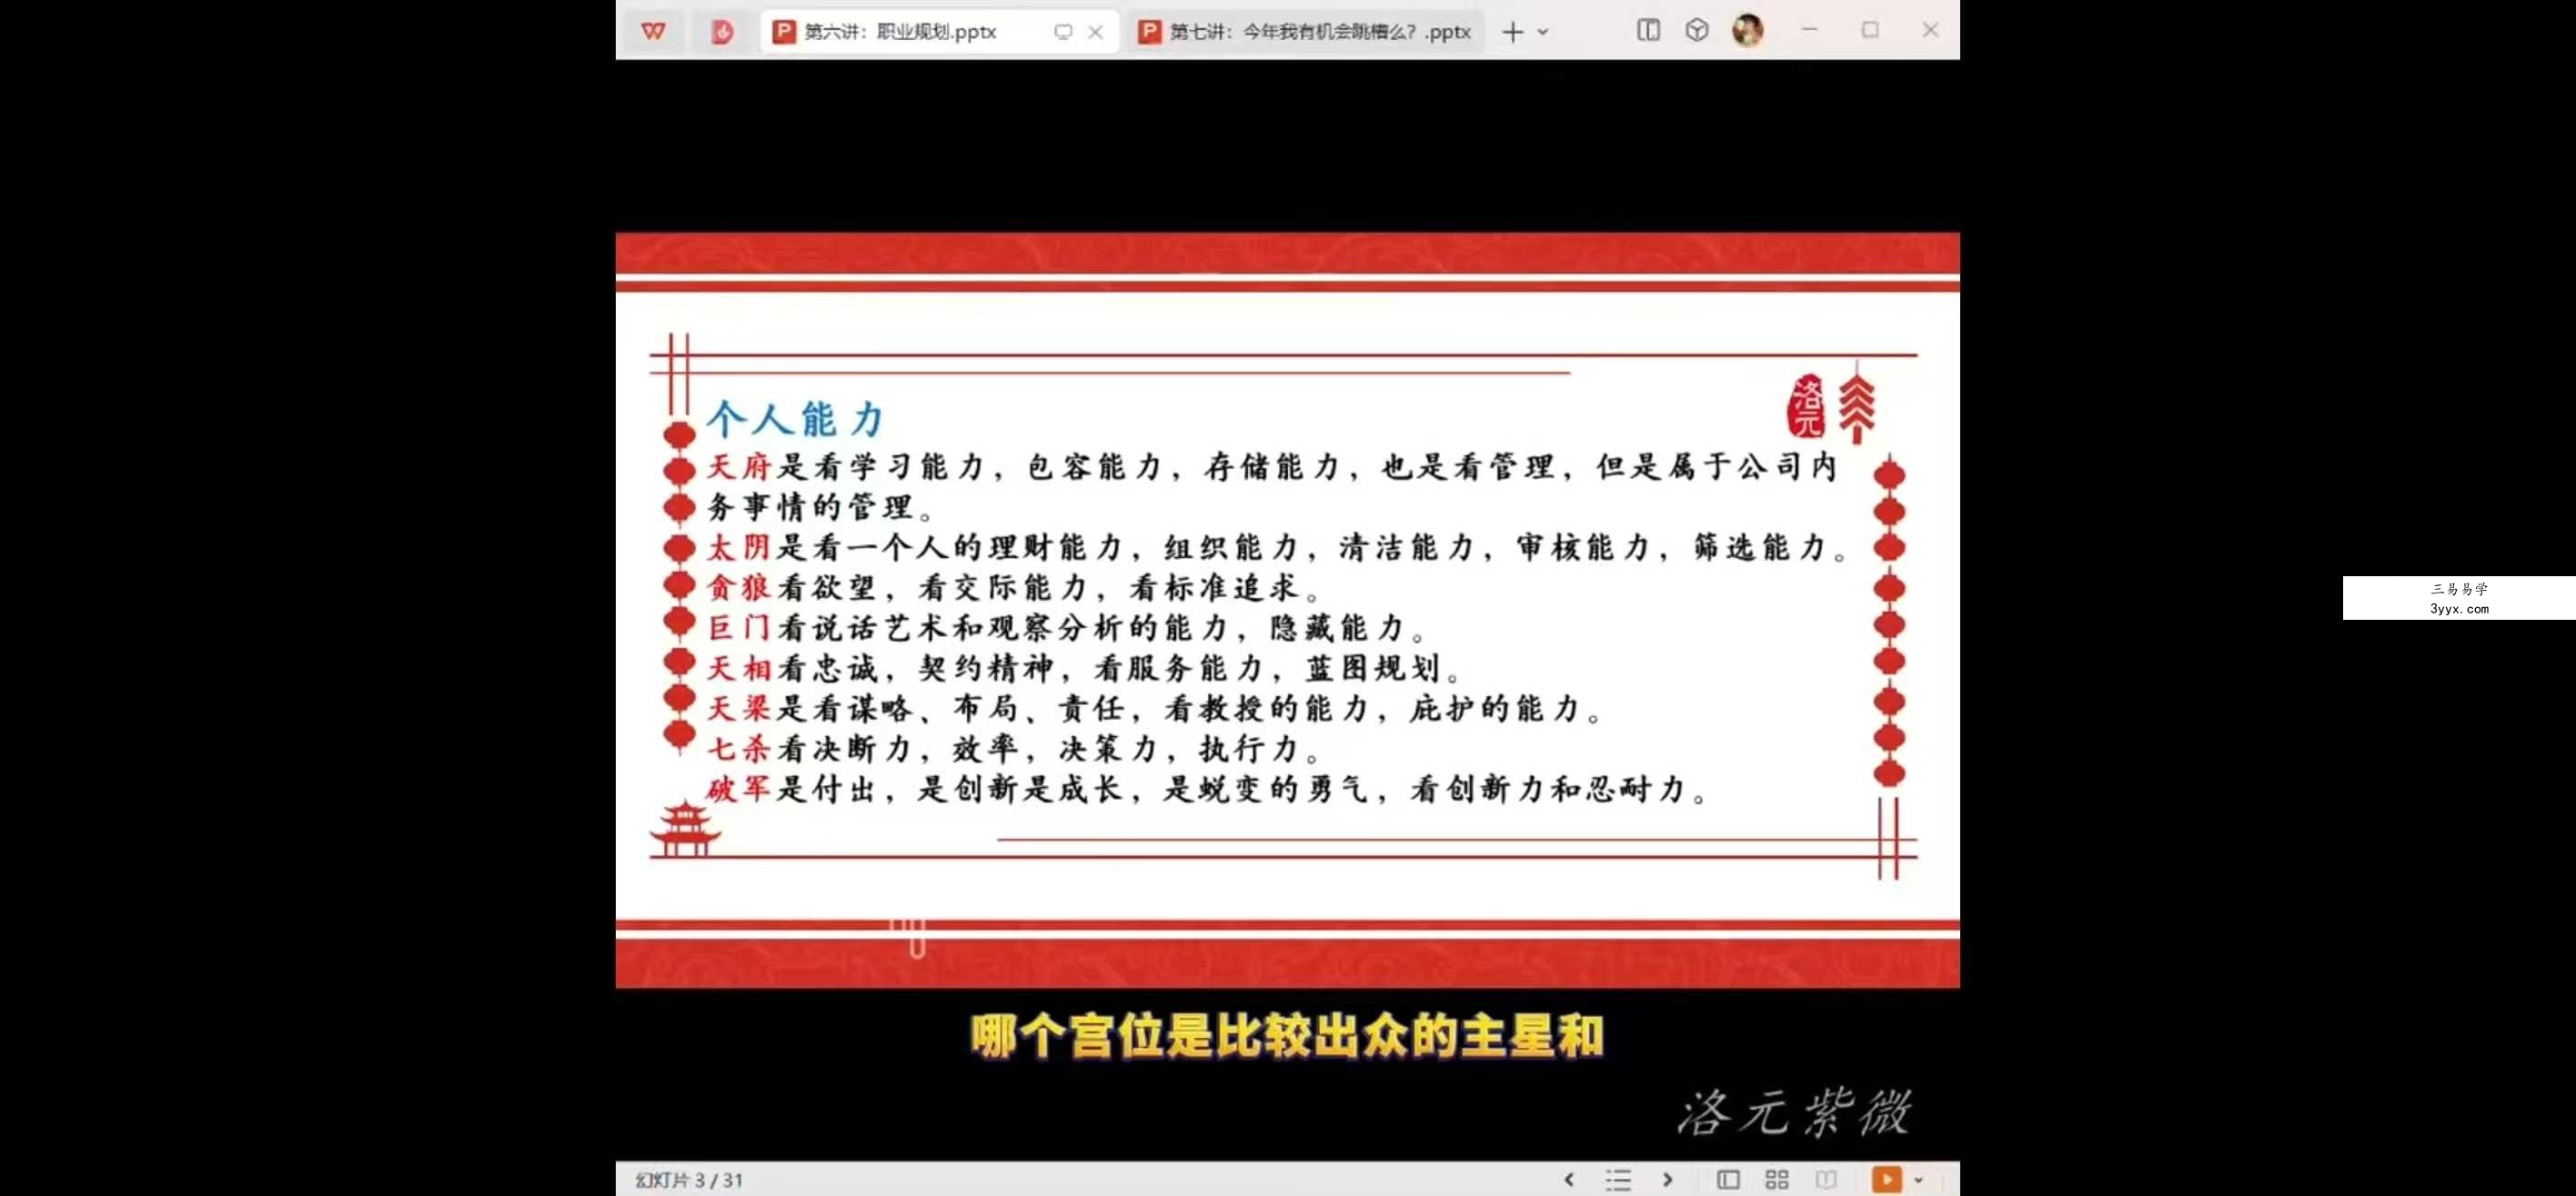
Task: Maximize the WPS window
Action: (x=1870, y=30)
